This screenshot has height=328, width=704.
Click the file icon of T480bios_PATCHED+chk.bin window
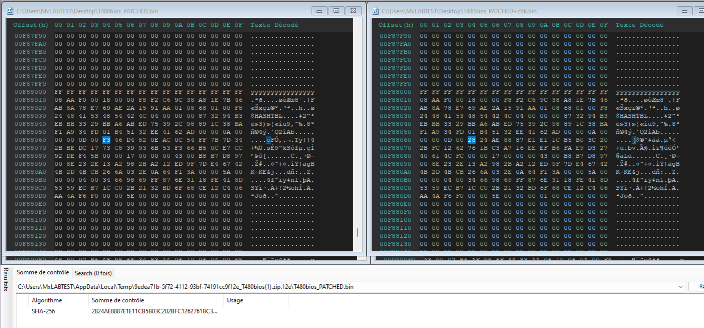pos(376,11)
